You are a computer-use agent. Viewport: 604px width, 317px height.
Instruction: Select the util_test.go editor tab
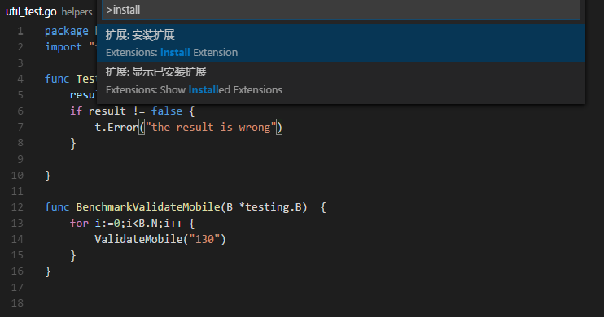click(x=31, y=11)
